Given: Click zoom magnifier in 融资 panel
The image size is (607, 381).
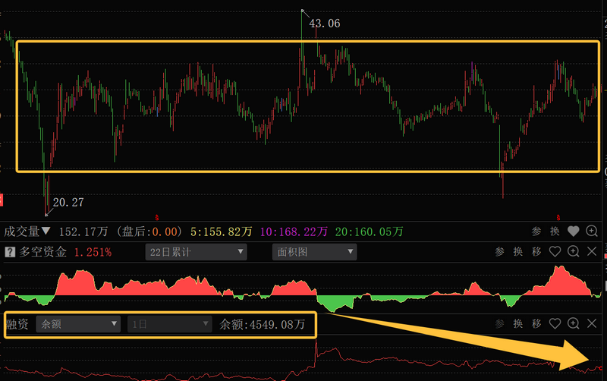Looking at the screenshot, I should [574, 324].
